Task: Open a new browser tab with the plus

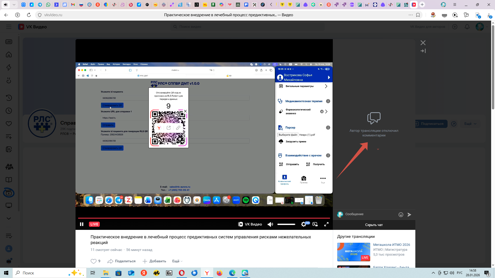Action: click(422, 5)
